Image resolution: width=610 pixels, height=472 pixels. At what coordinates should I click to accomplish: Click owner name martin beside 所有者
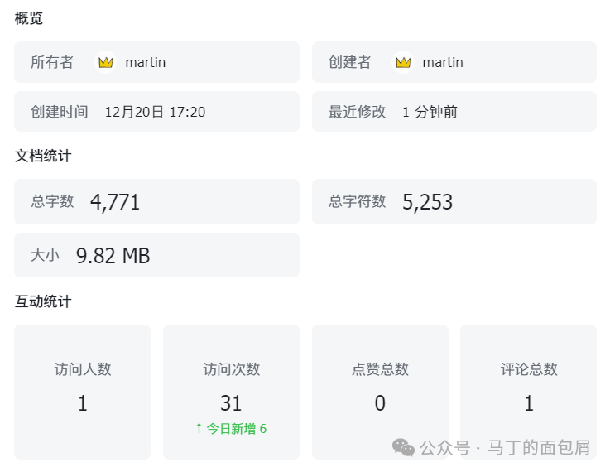pos(146,62)
